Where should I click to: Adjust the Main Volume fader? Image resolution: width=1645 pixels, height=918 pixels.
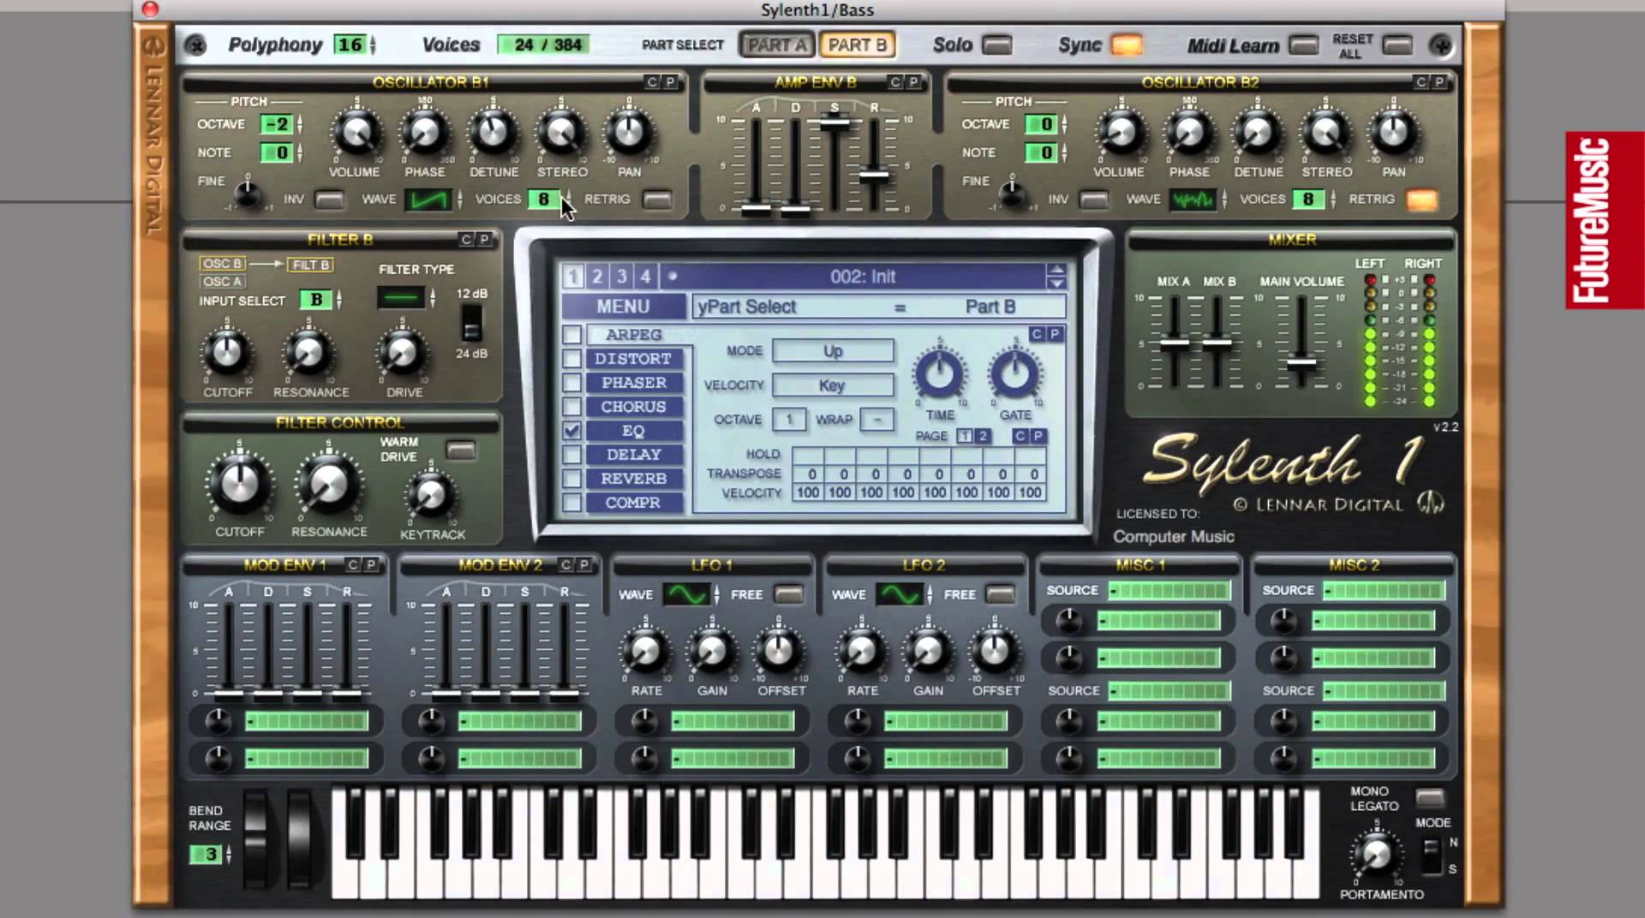[1301, 361]
